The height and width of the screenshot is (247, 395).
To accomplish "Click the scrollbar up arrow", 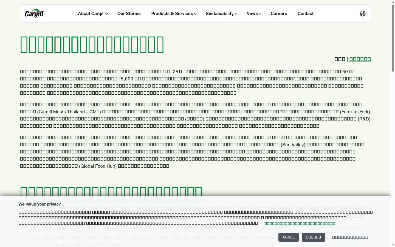I will tap(393, 2).
